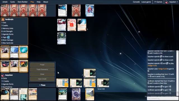179x101 pixels.
Task: Click the ICE card protecting Server 5
Action: (x=103, y=83)
